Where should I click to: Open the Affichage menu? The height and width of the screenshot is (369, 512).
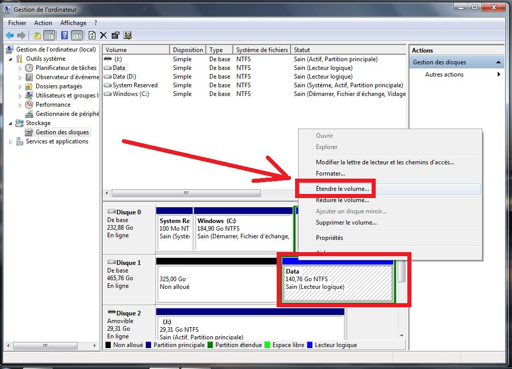(73, 23)
